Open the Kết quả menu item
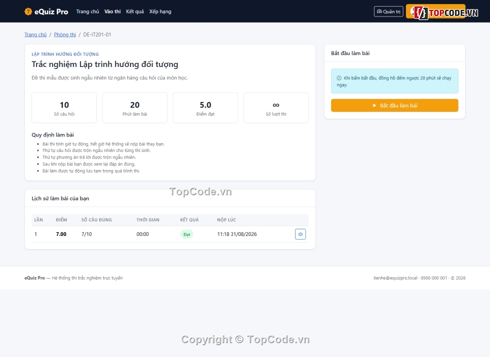Image resolution: width=490 pixels, height=357 pixels. point(135,11)
